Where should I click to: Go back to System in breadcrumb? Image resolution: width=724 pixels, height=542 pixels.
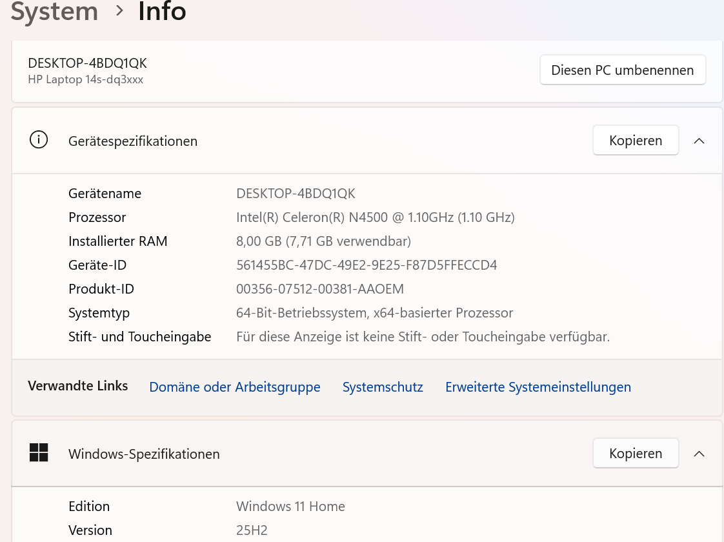[54, 11]
